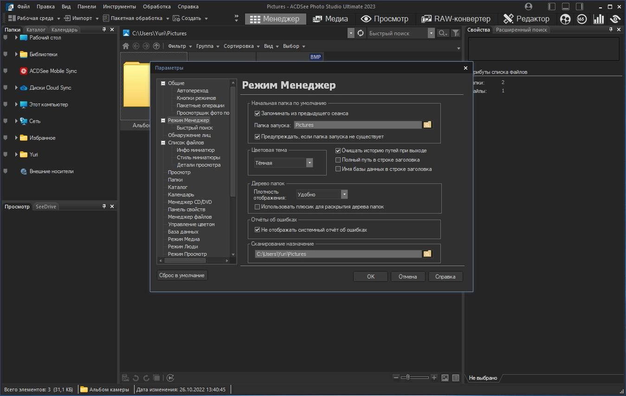Click the thumbnail zoom slider handle

(x=408, y=378)
